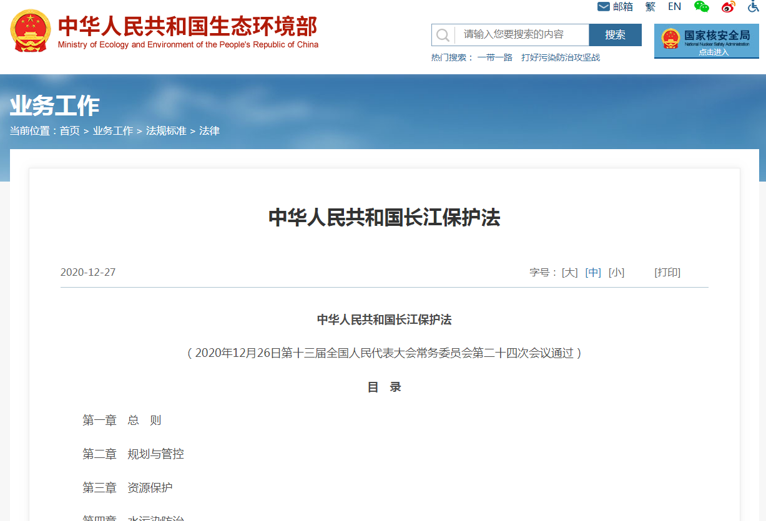Open the Weibo social media icon

(x=728, y=7)
